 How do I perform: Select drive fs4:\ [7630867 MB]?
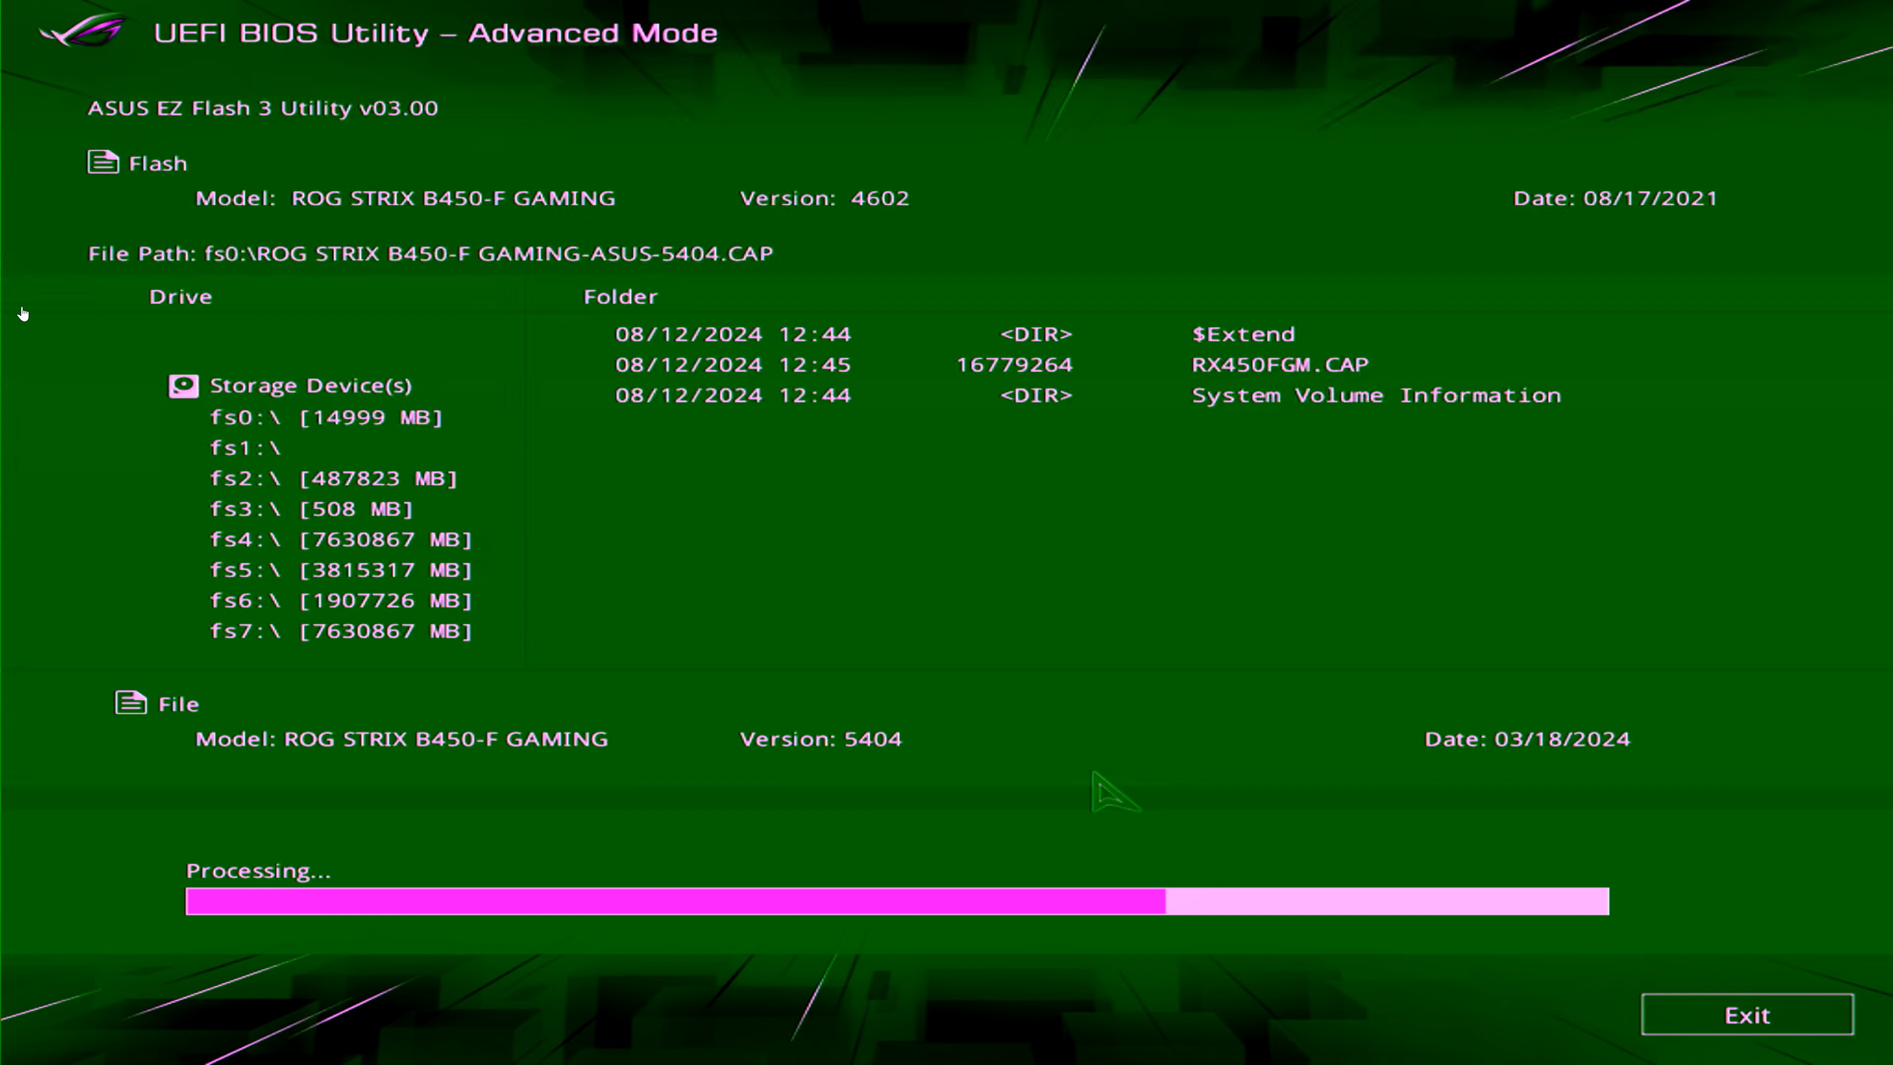point(341,539)
